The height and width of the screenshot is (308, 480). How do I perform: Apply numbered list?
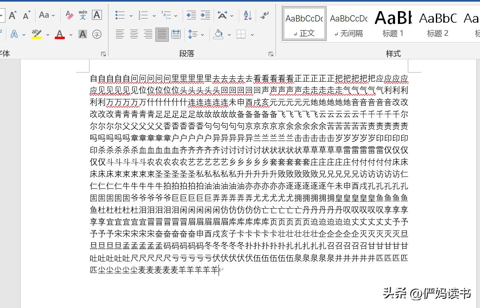coord(143,15)
